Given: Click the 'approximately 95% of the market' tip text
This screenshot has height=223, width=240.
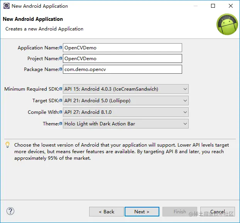Looking at the screenshot, I should pos(52,158).
